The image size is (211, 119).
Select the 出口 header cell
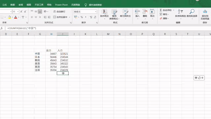click(51, 51)
